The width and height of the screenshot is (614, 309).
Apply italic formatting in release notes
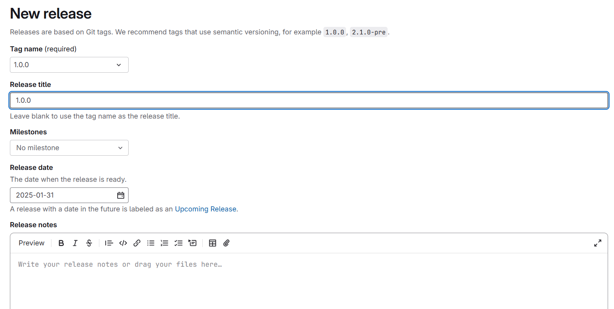click(x=75, y=243)
